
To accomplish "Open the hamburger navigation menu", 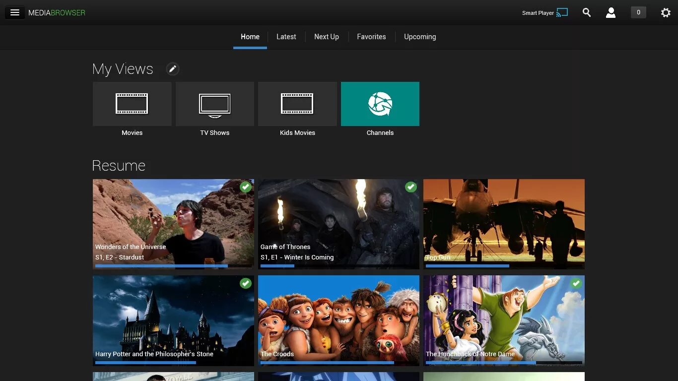I will pyautogui.click(x=15, y=13).
